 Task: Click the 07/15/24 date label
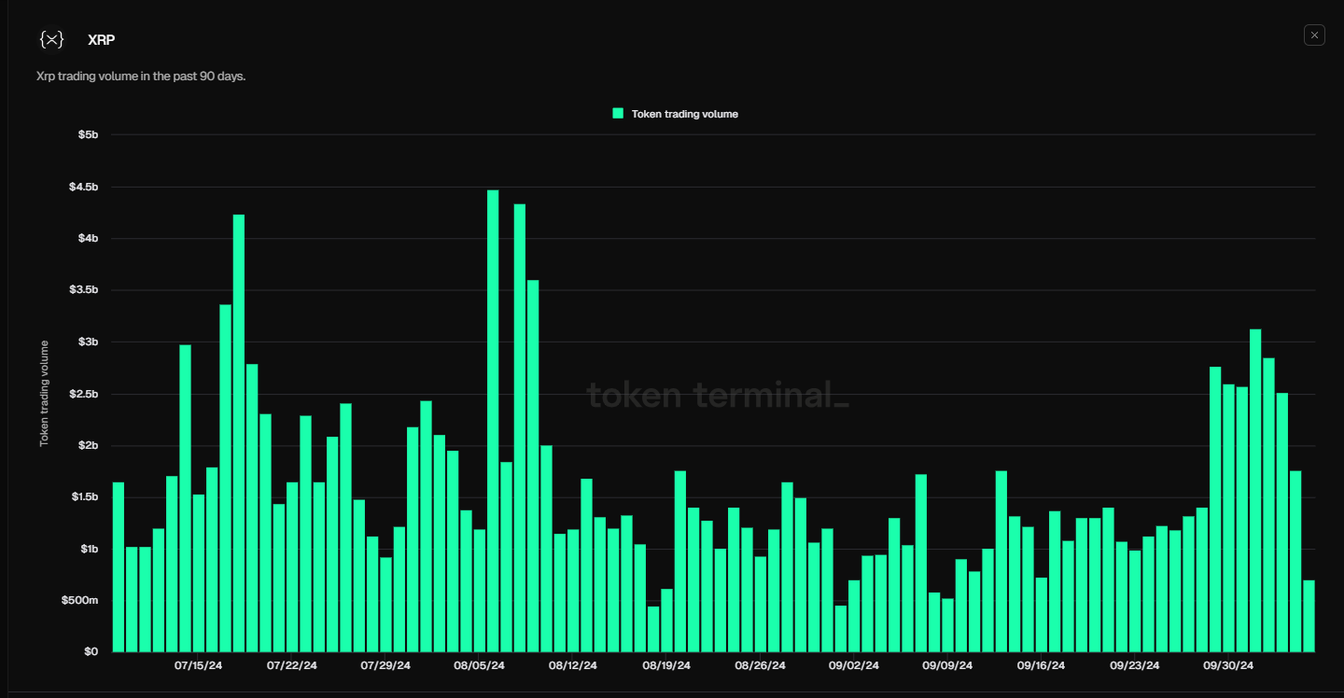point(199,665)
